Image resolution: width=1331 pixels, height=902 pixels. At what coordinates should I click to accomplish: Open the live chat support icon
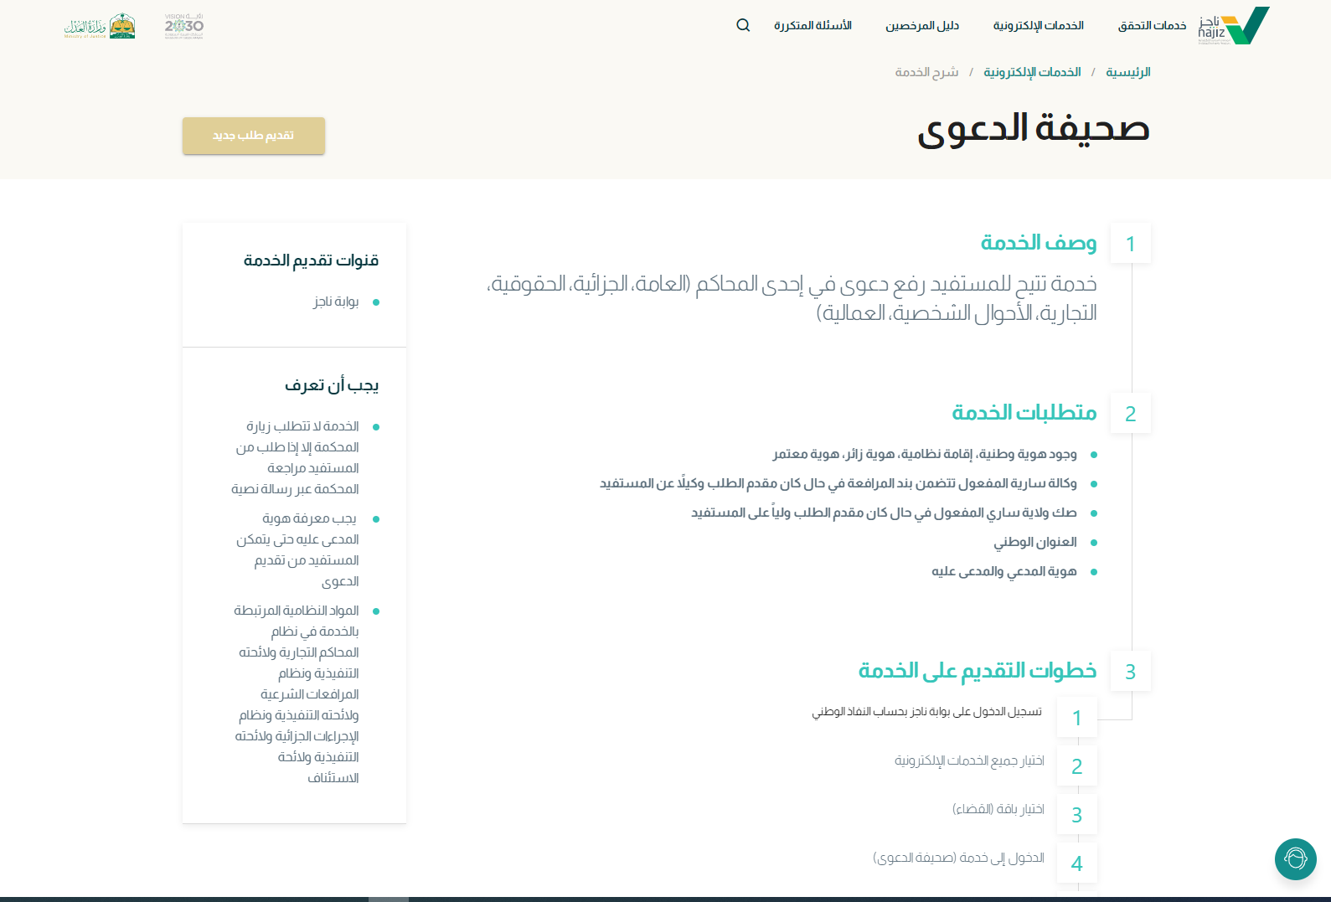(1295, 859)
